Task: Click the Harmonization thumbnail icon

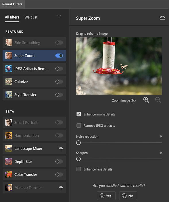Action: coord(9,136)
